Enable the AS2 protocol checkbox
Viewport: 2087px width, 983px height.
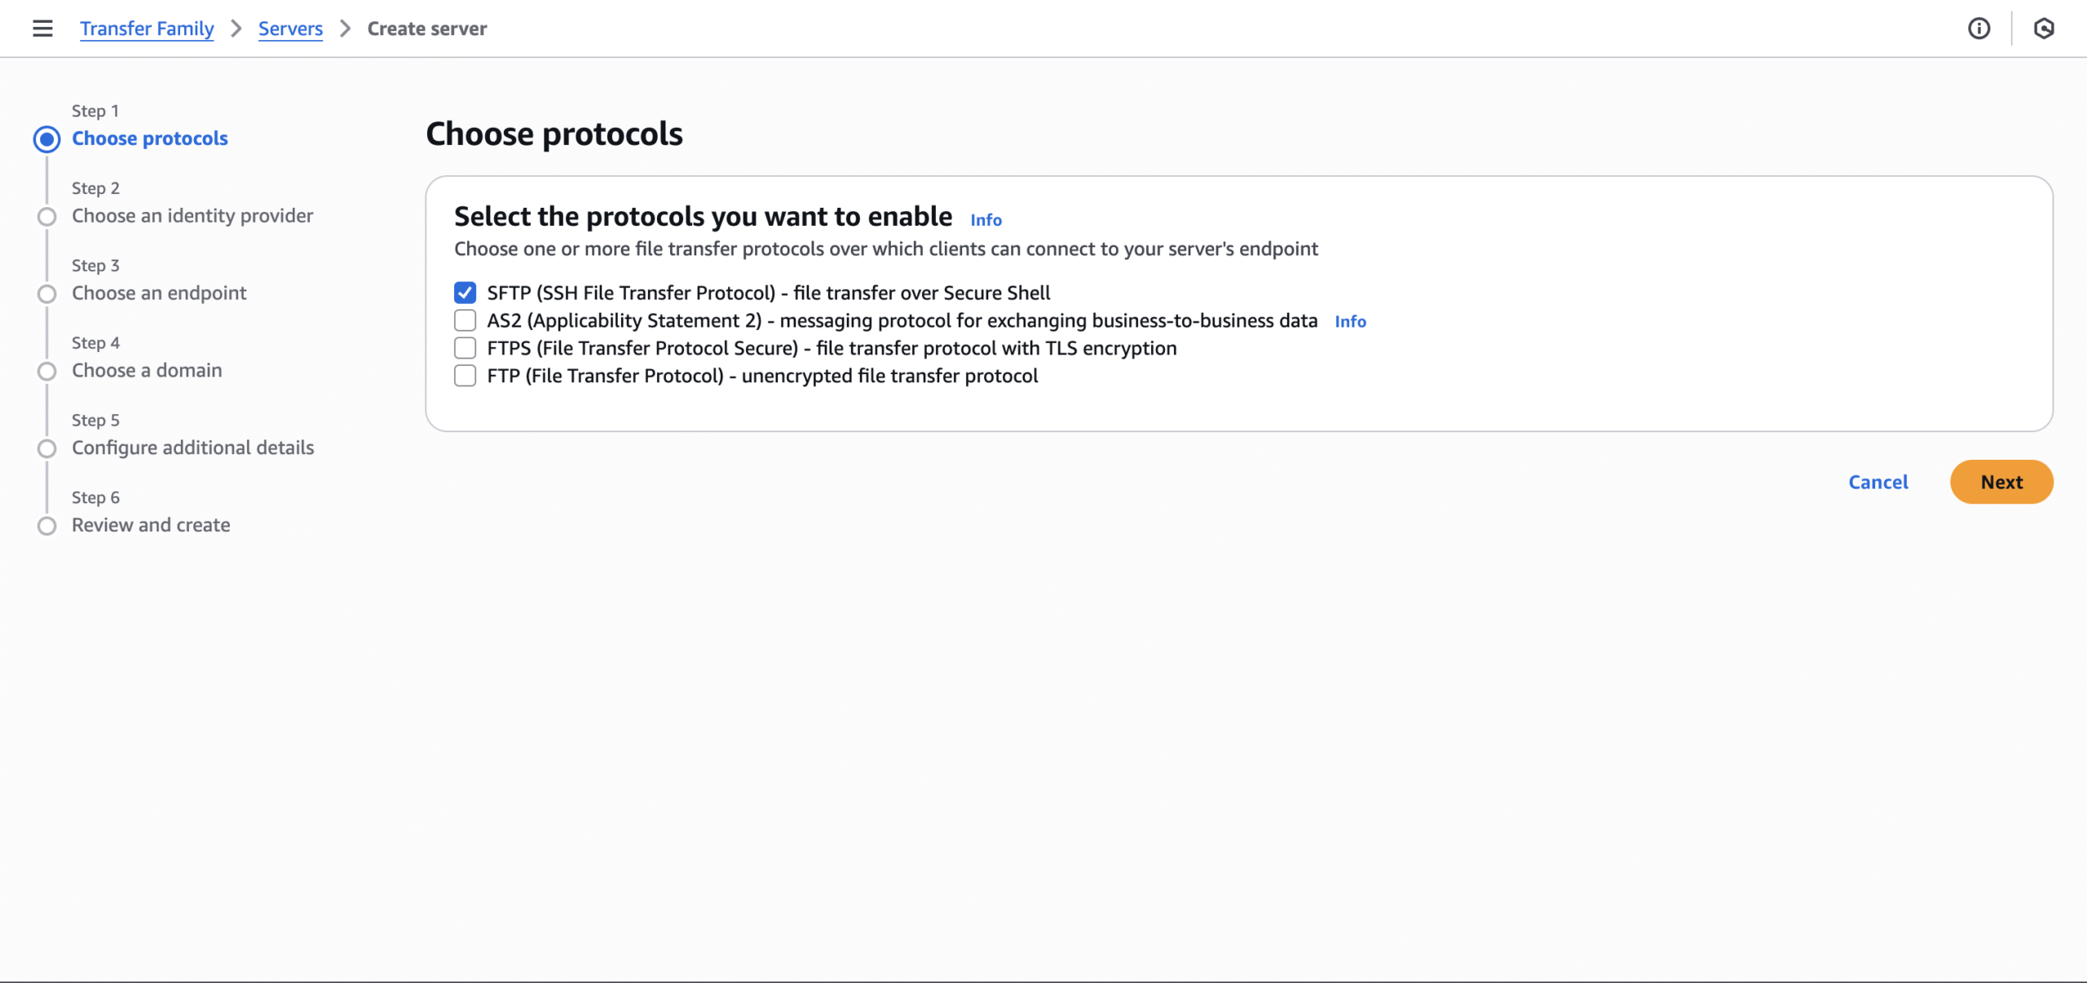click(465, 320)
